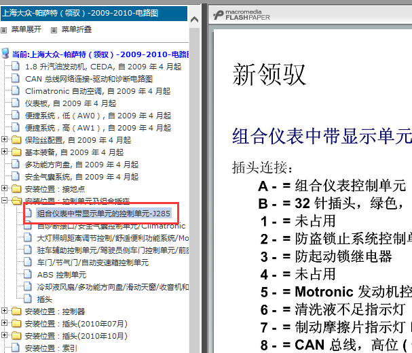Viewport: 412px width, 353px height.
Task: Select the 安装位置:插头(2010年07月) label
Action: pyautogui.click(x=76, y=324)
